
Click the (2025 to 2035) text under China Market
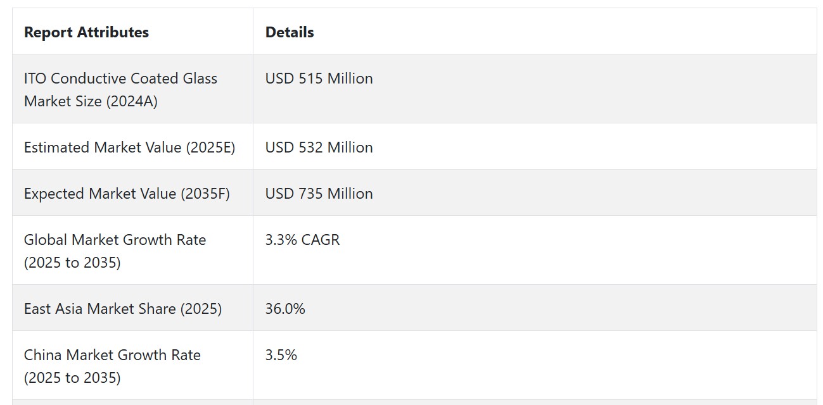pyautogui.click(x=72, y=378)
